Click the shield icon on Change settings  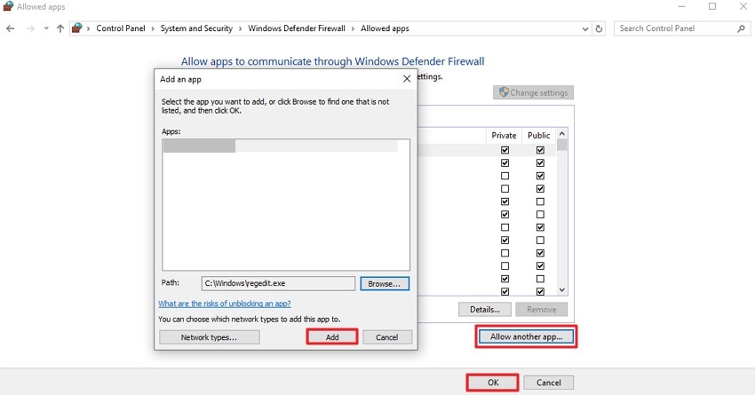(504, 92)
